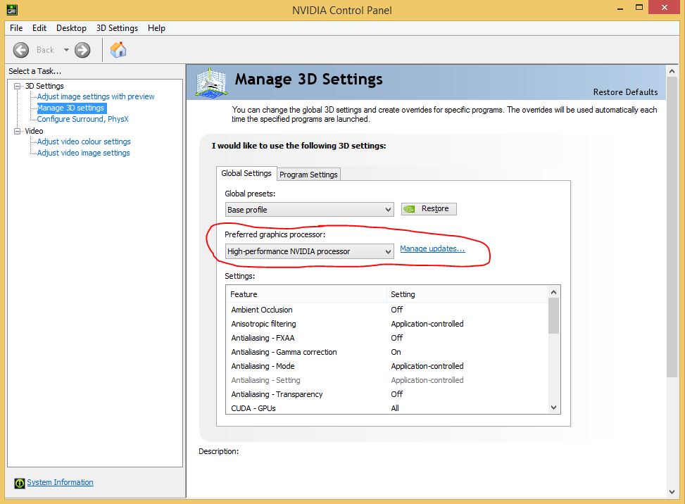Select the Ambient Occlusion feature row
Viewport: 685px width, 504px height.
[387, 310]
